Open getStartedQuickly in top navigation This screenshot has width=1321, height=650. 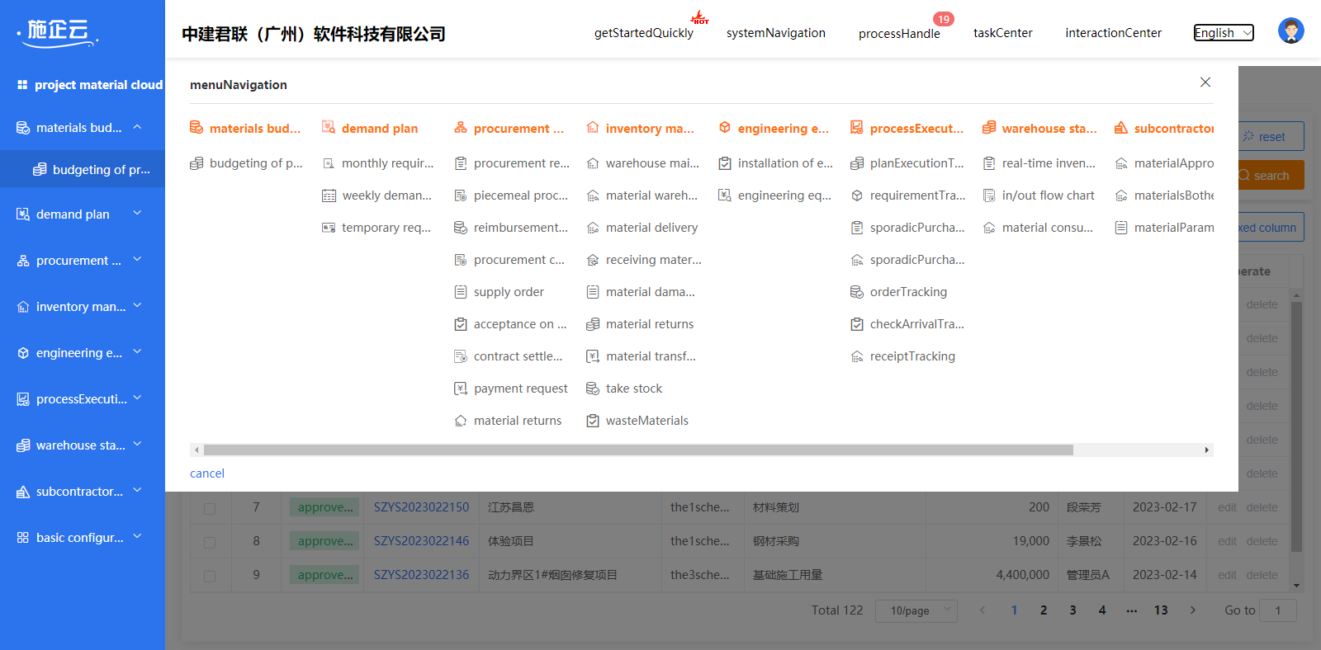[x=644, y=33]
